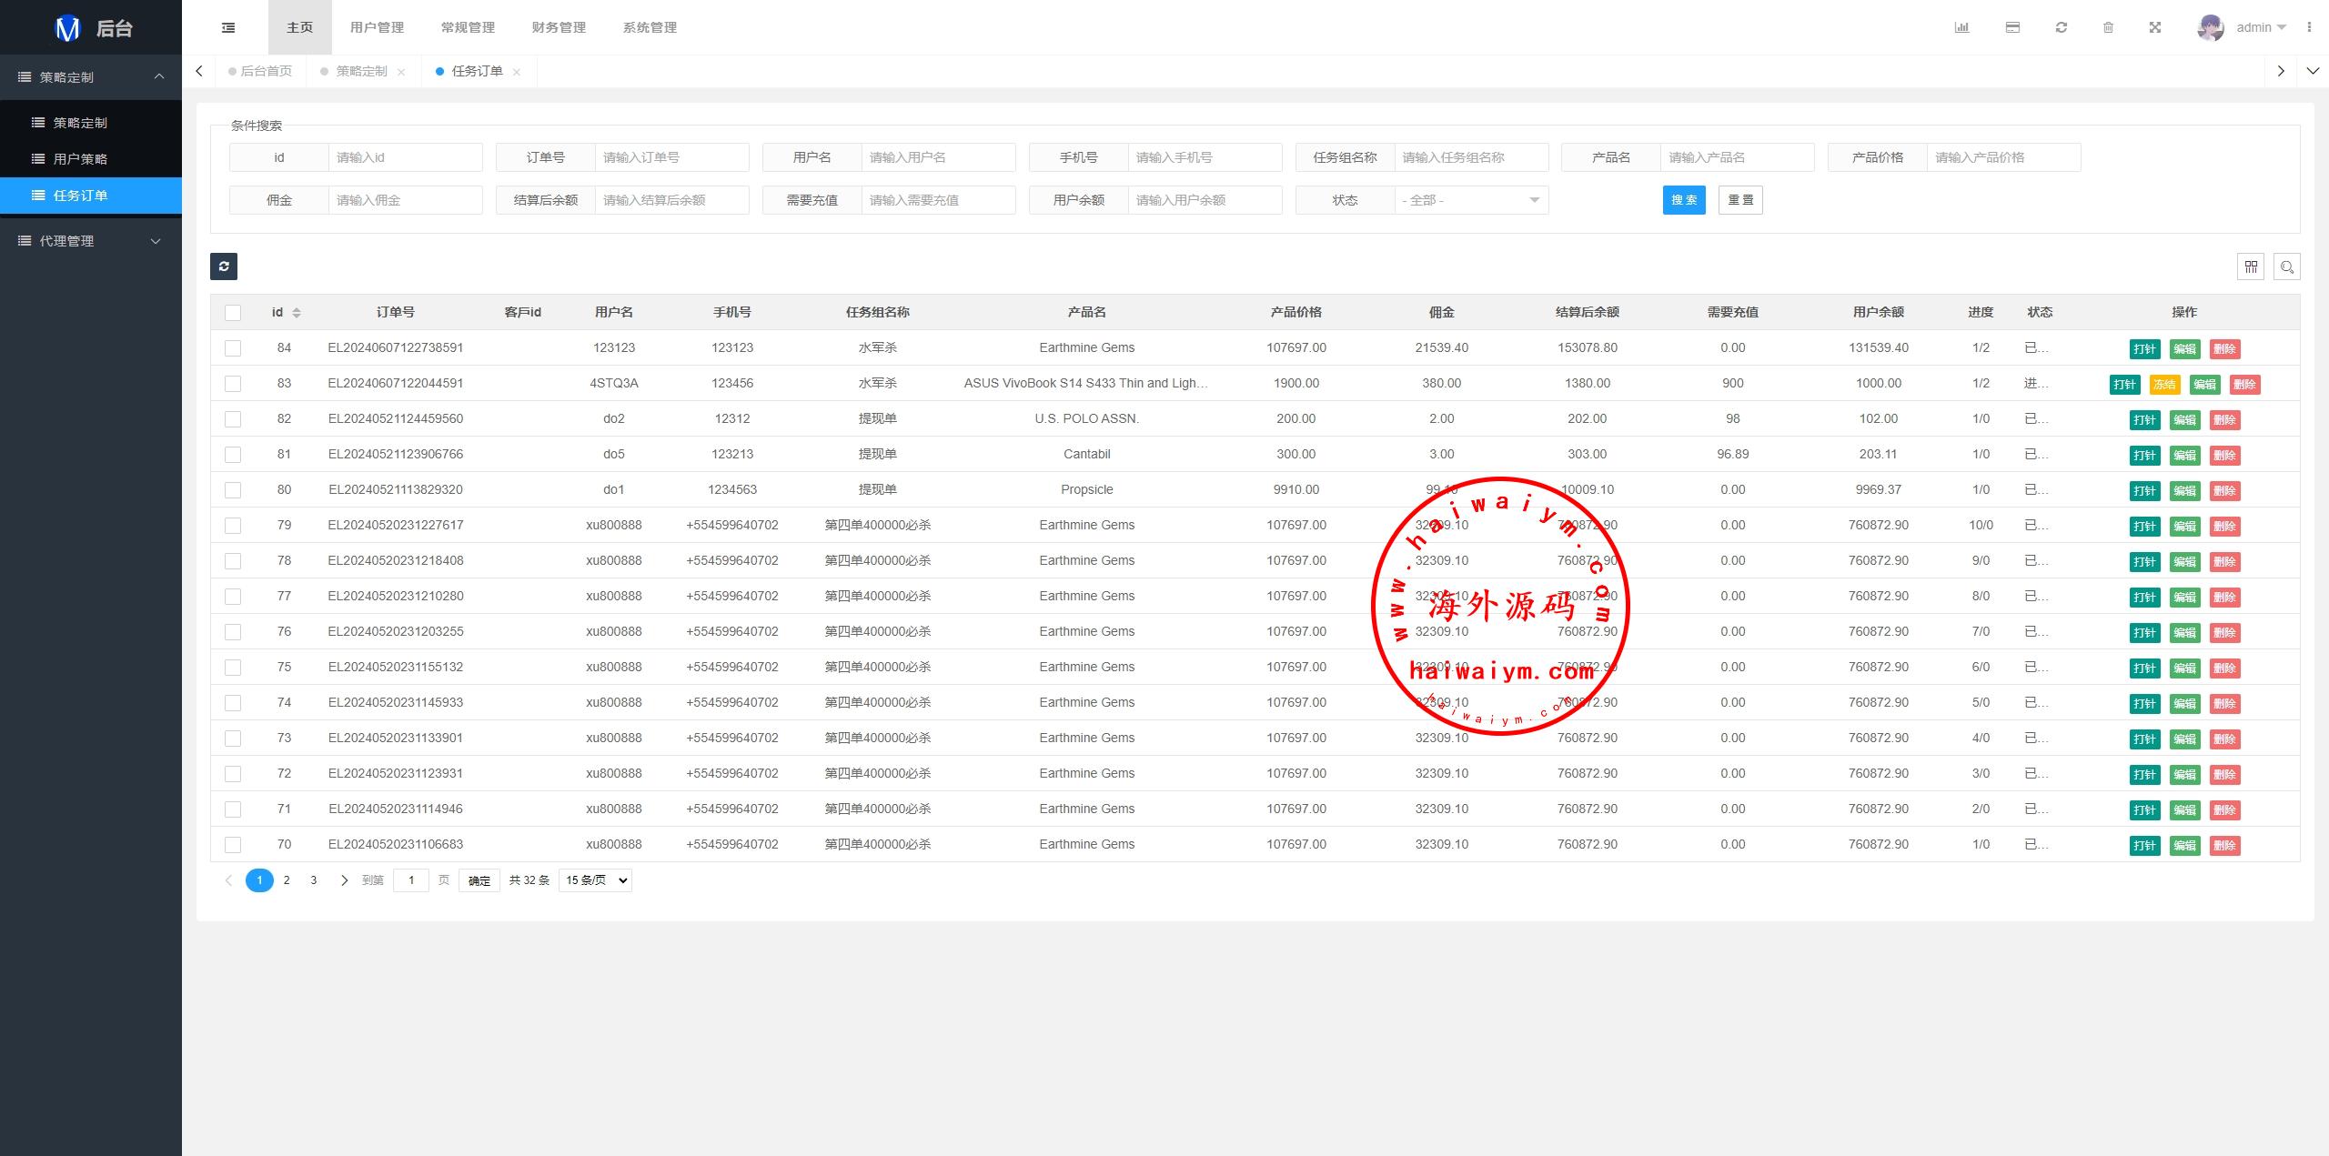Image resolution: width=2329 pixels, height=1156 pixels.
Task: Click the orange 冻结 button in row 83
Action: 2164,385
